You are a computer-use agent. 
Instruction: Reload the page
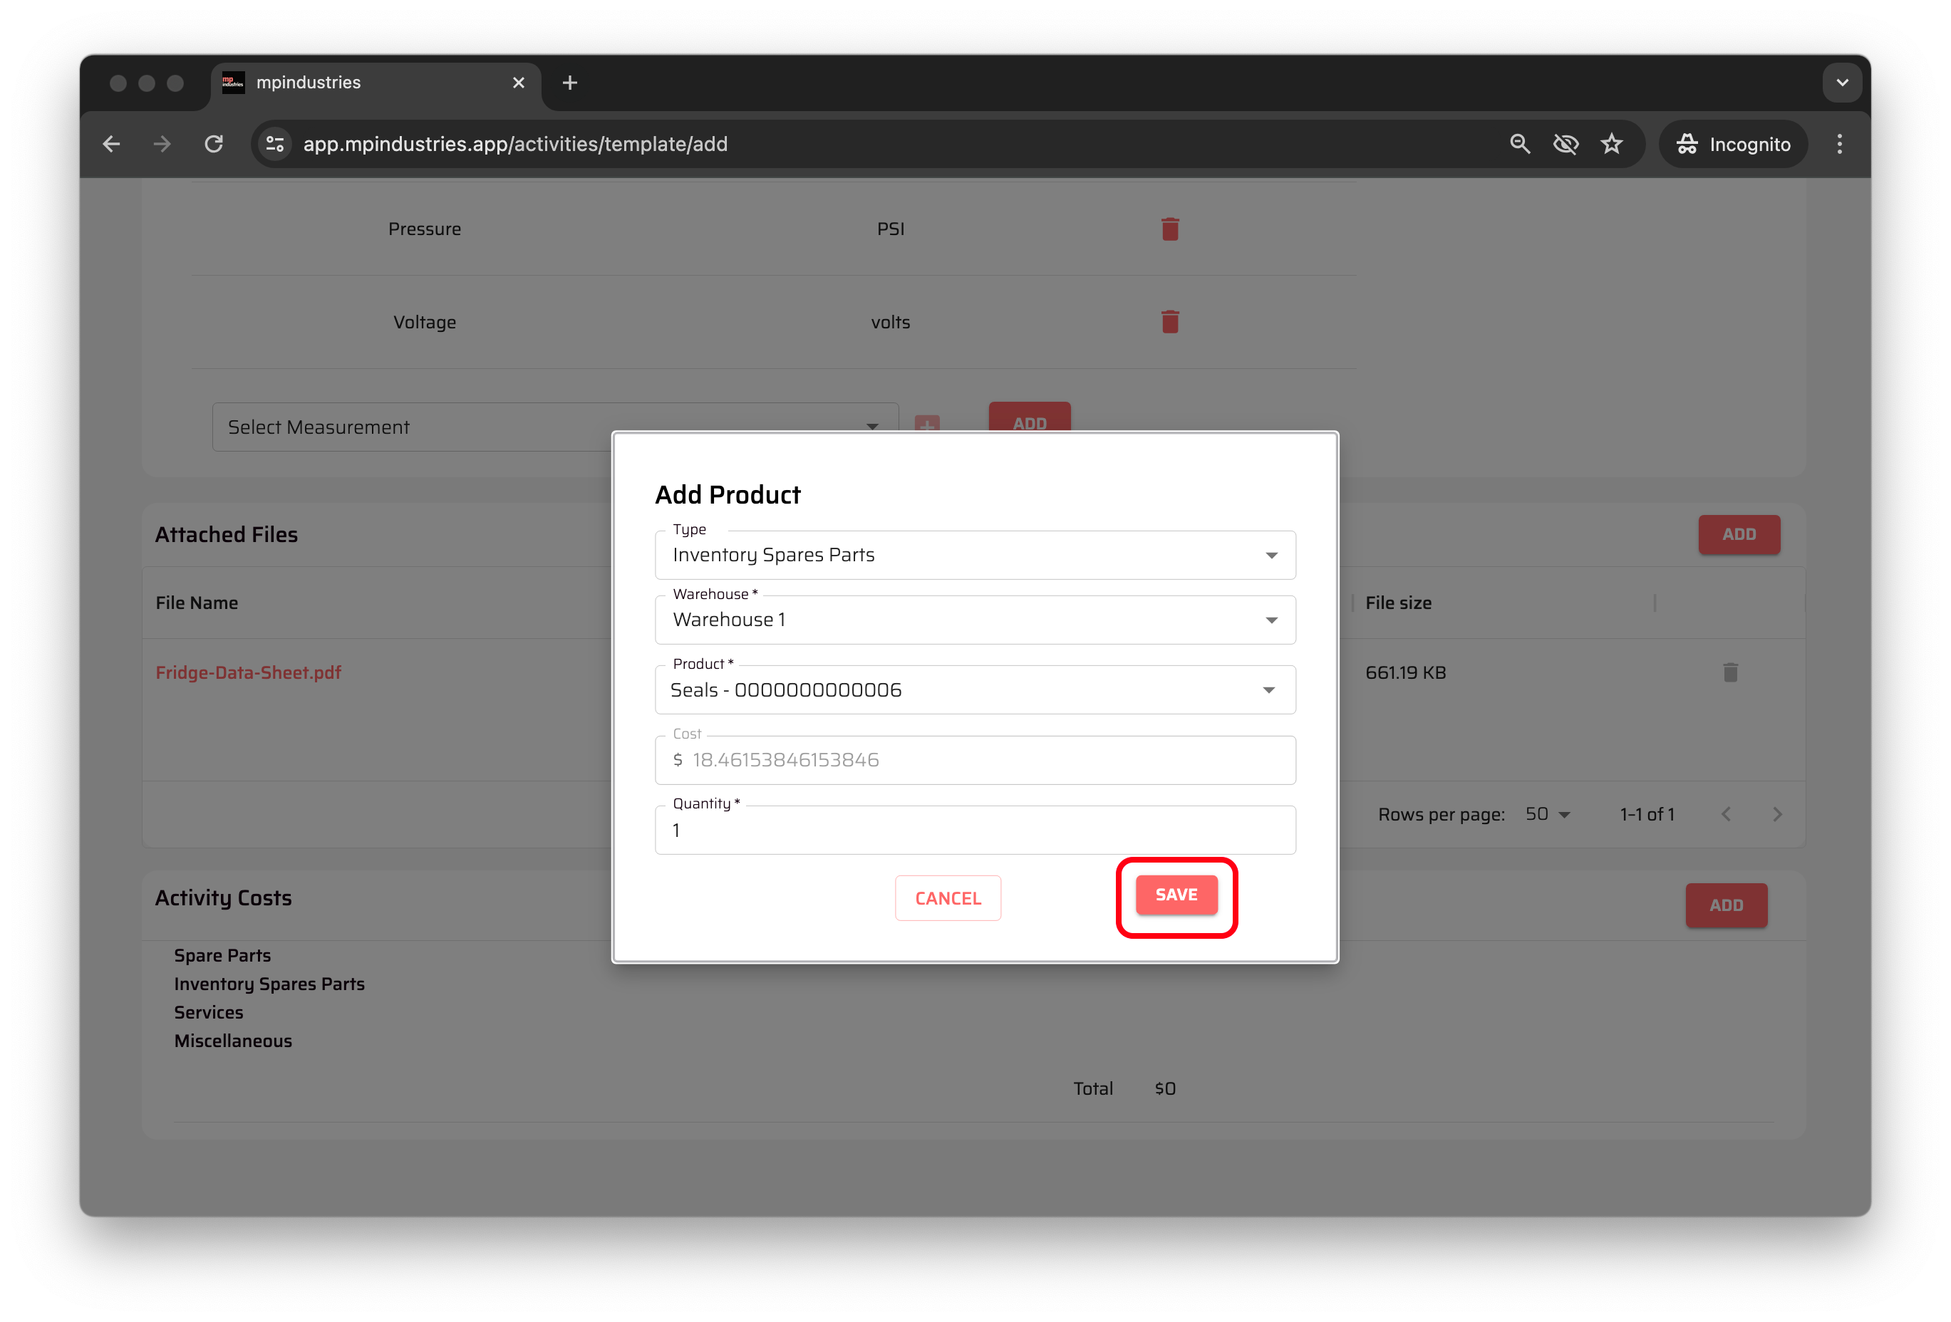coord(214,145)
